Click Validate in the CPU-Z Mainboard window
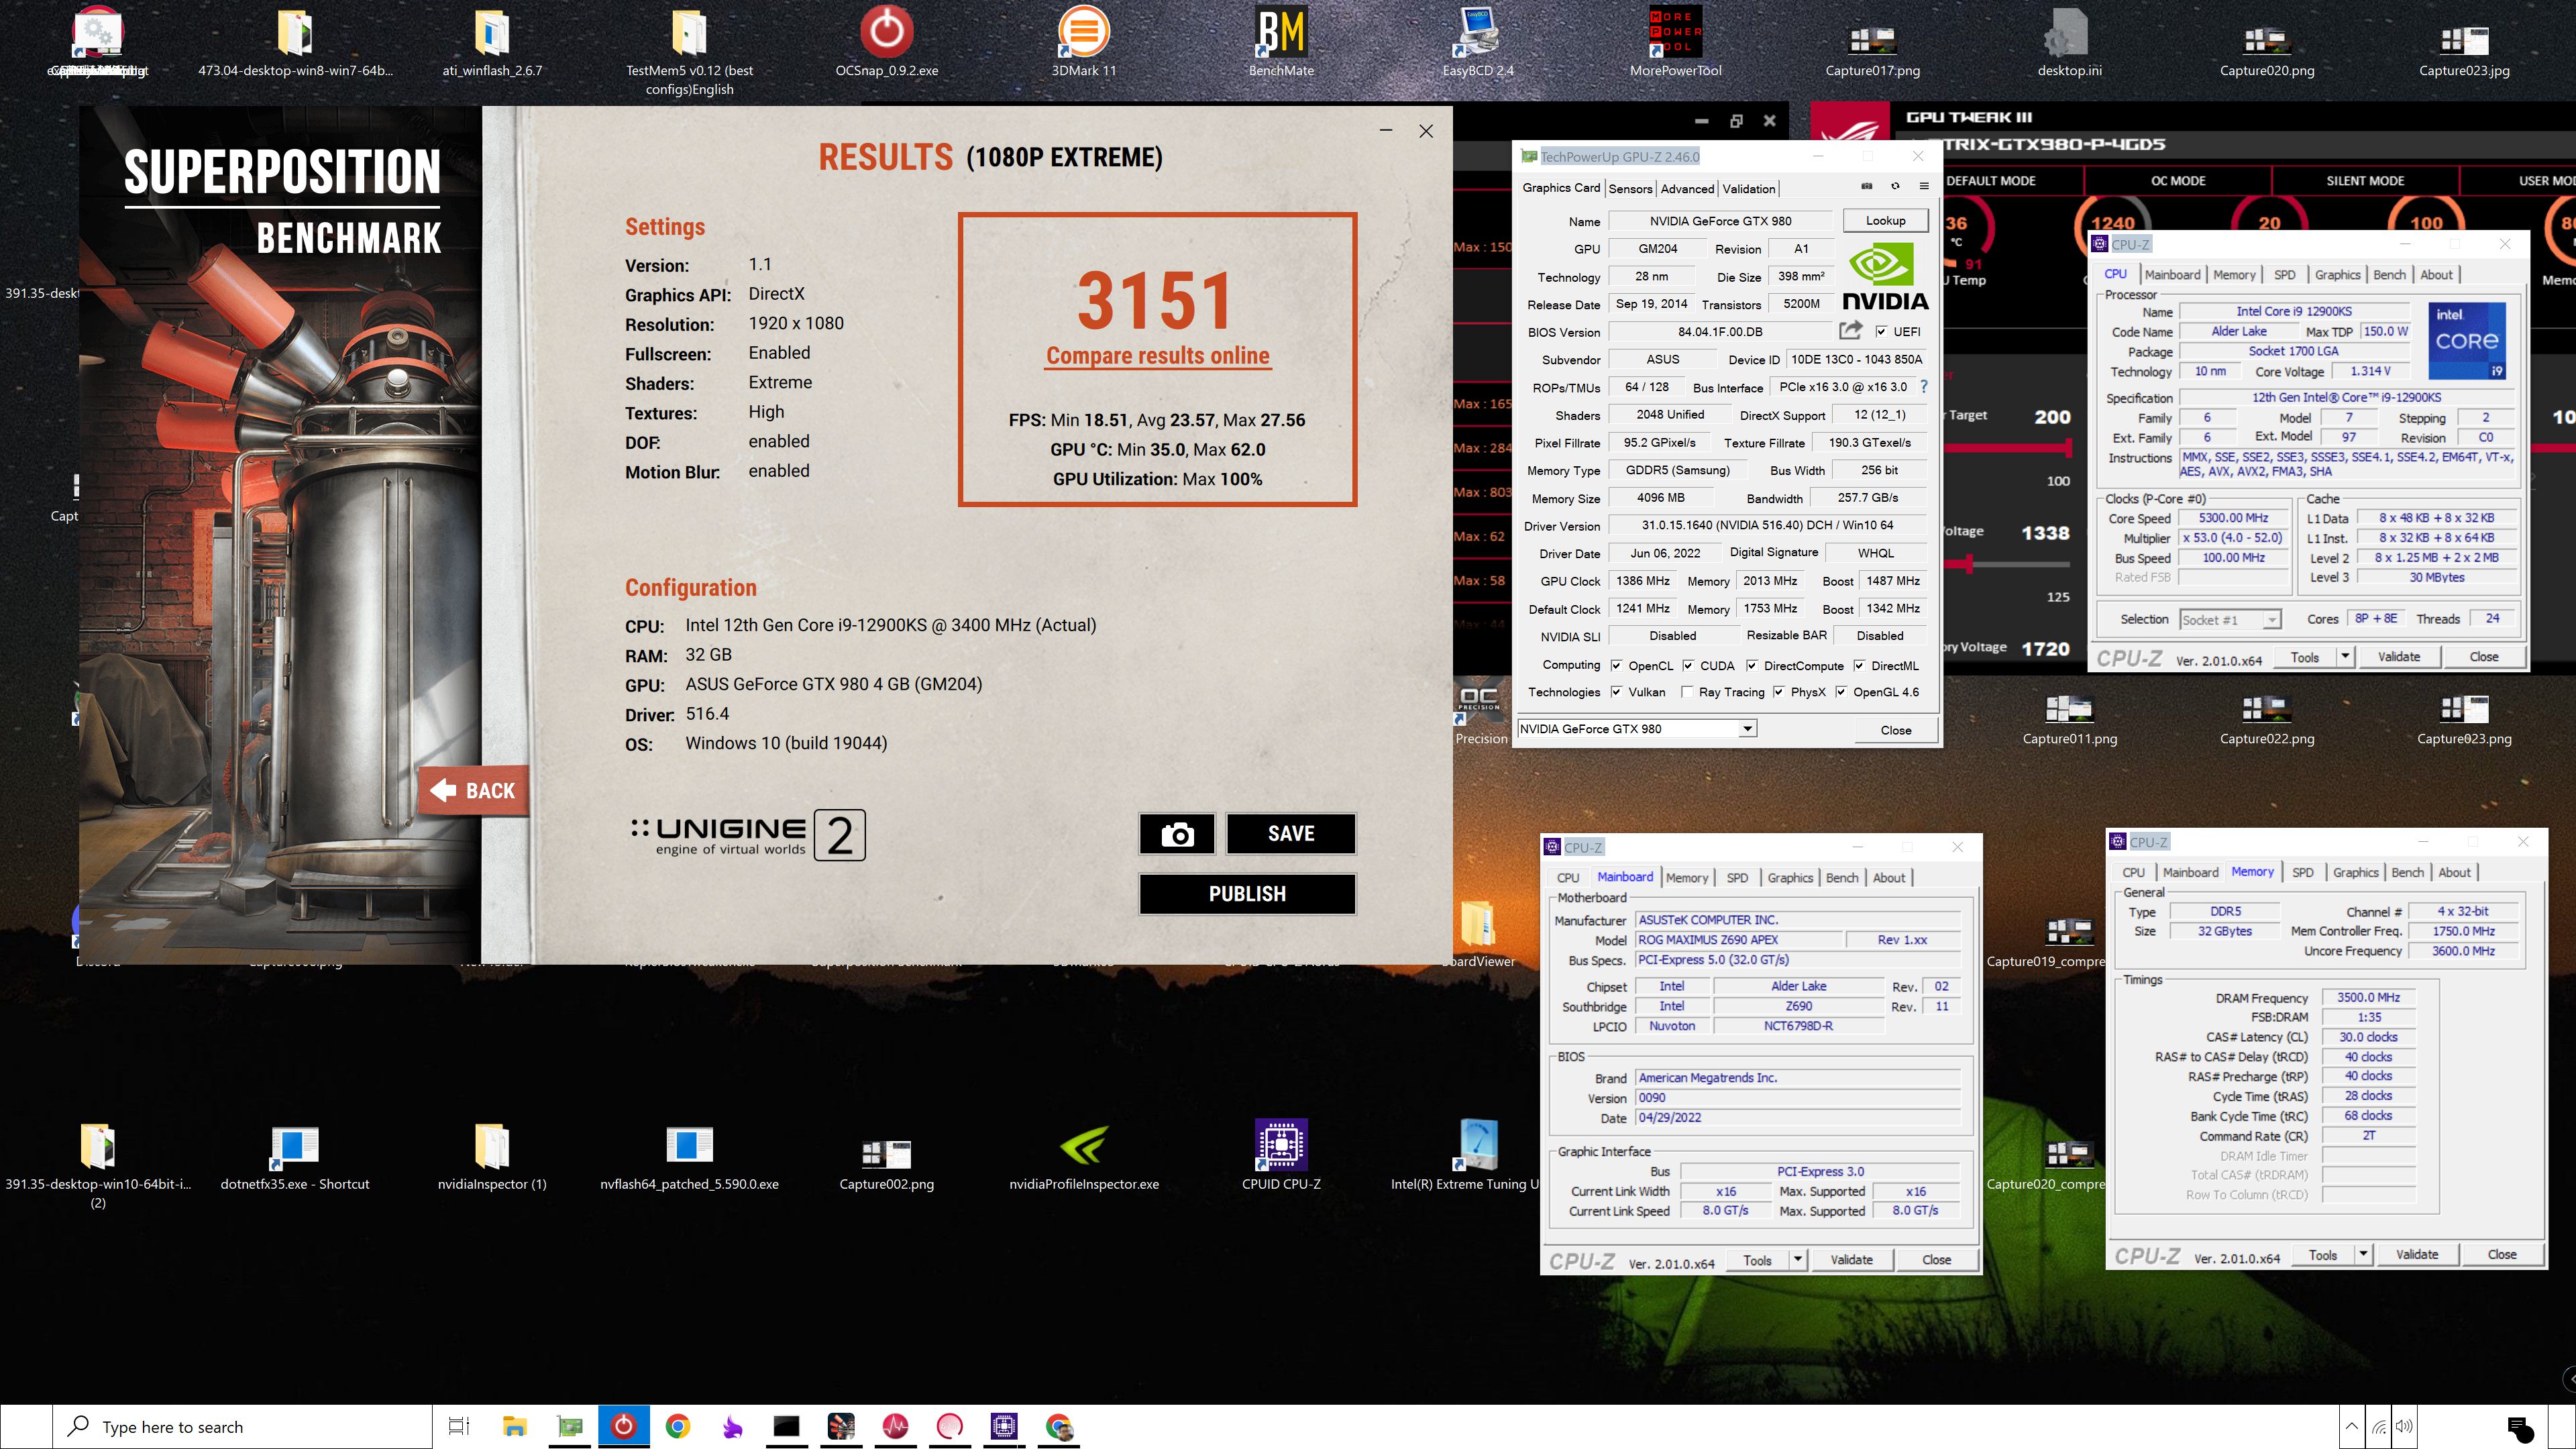This screenshot has height=1449, width=2576. pyautogui.click(x=1851, y=1259)
